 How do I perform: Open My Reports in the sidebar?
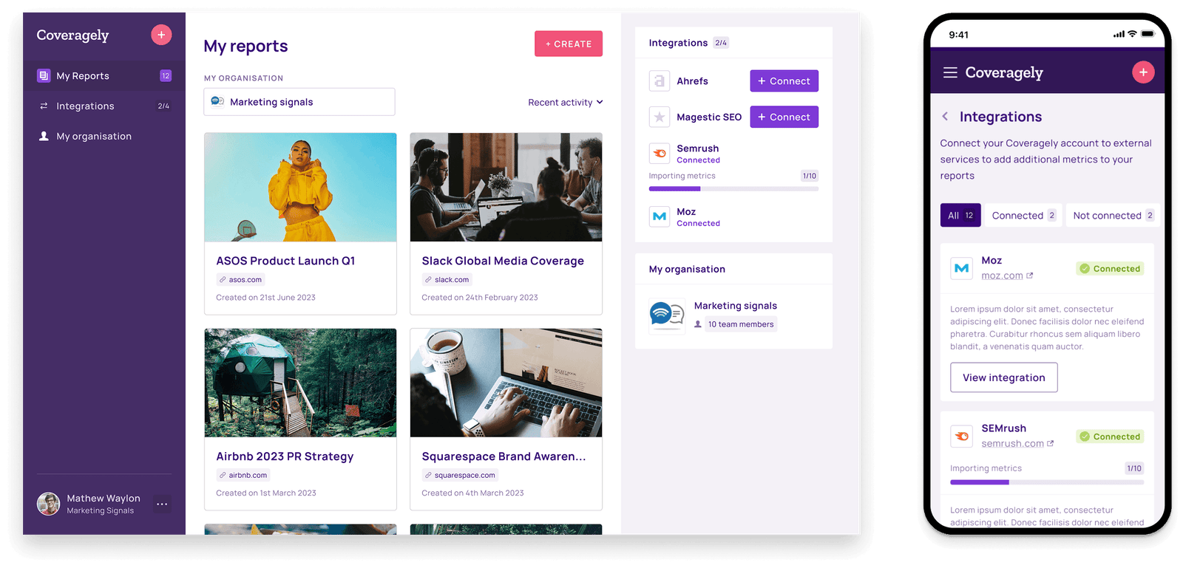point(104,75)
